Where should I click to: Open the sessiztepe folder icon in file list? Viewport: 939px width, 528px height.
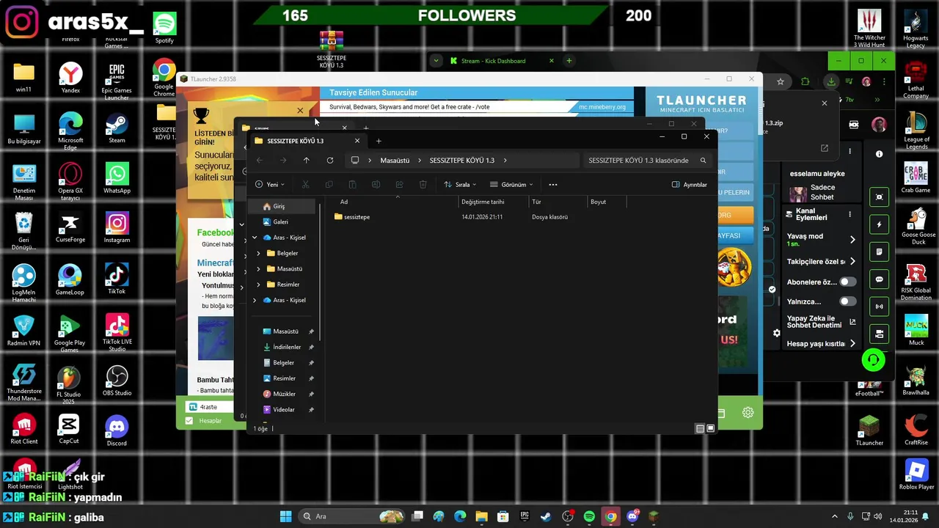[338, 217]
